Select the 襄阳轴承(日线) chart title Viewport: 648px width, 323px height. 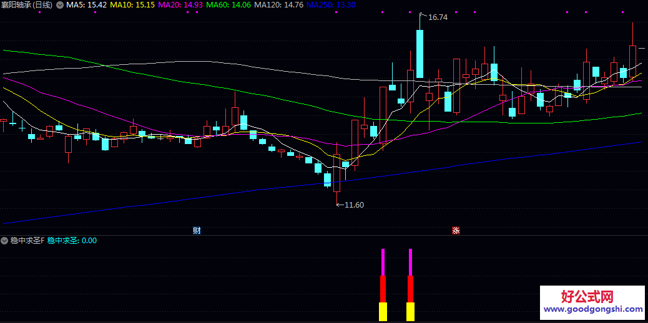pyautogui.click(x=27, y=5)
